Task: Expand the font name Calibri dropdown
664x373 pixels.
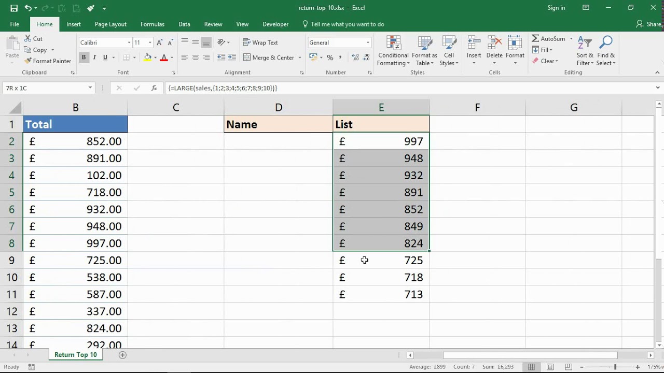Action: click(x=129, y=42)
